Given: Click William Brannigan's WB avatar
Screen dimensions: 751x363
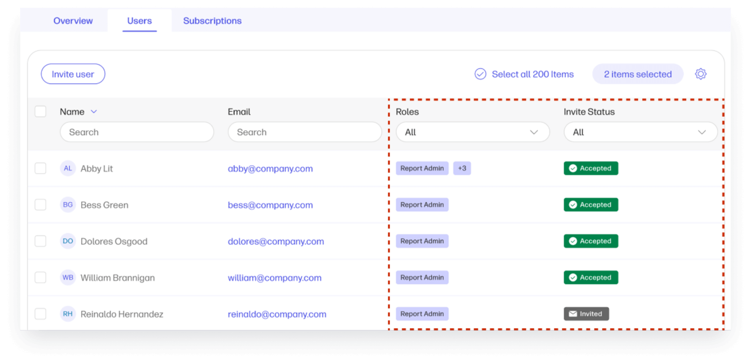Looking at the screenshot, I should (x=67, y=278).
